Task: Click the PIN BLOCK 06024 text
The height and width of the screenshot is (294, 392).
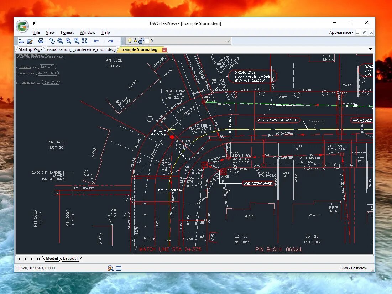Action: pos(278,249)
